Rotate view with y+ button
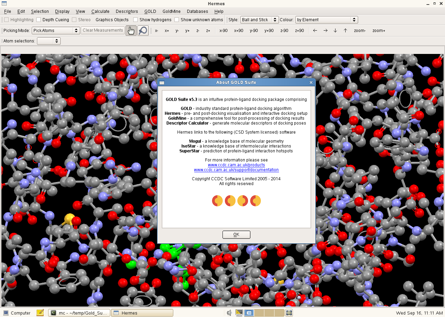 187,31
